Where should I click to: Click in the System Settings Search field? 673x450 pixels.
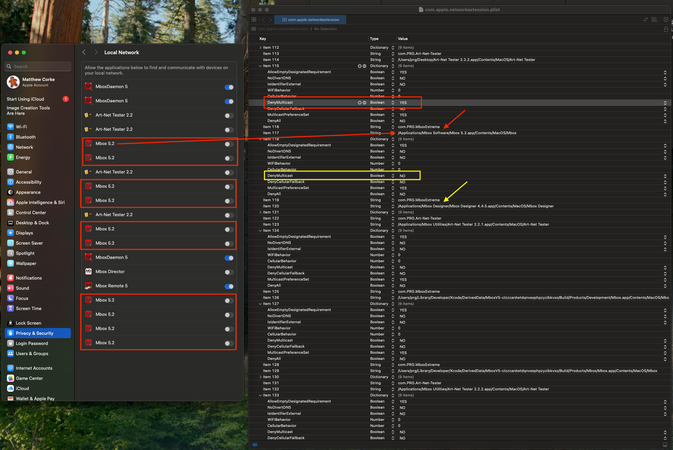coord(38,66)
